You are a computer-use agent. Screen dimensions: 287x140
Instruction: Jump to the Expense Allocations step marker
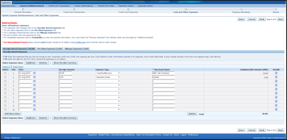(241, 9)
